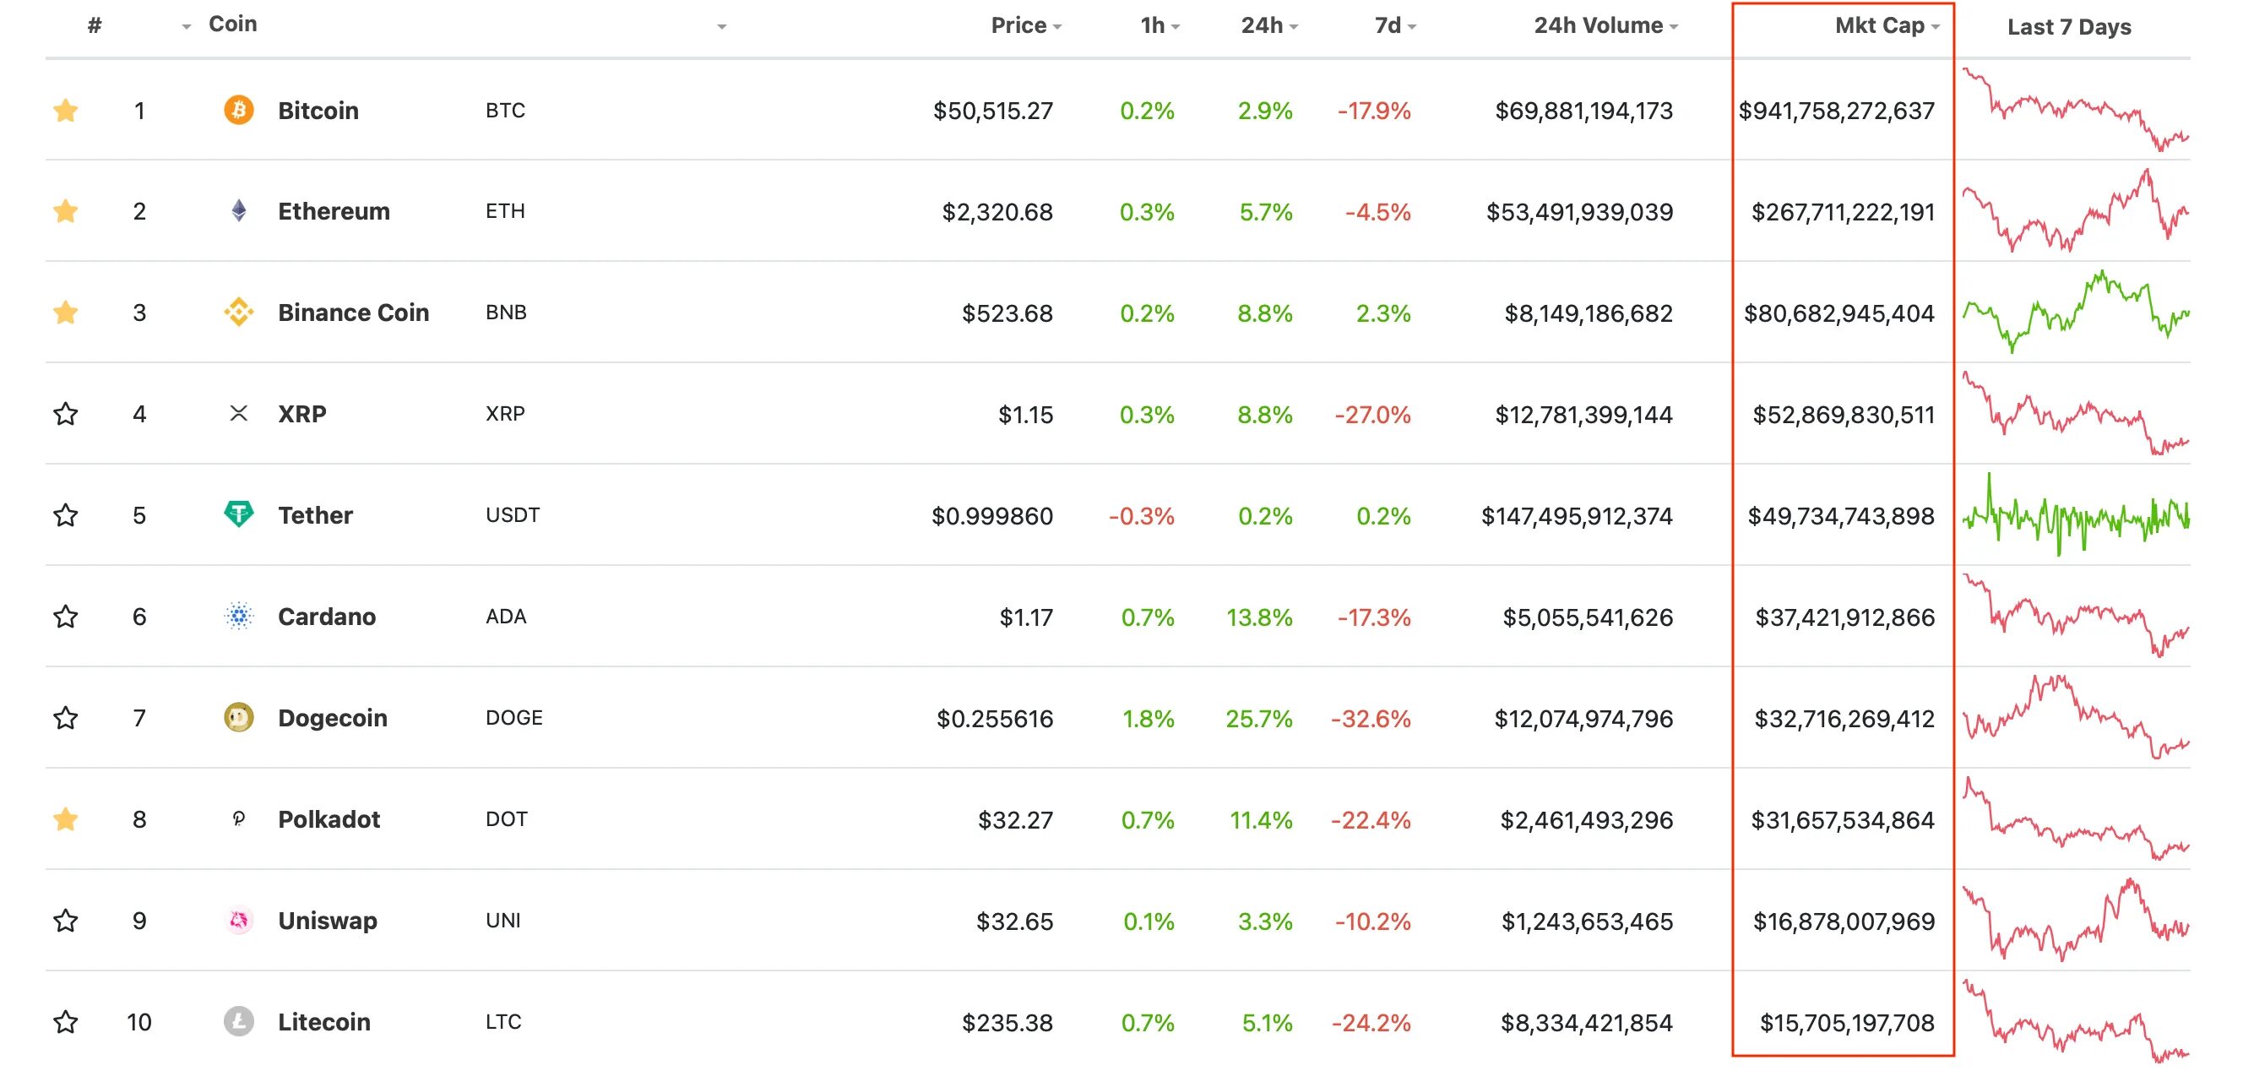The image size is (2243, 1071).
Task: Favorite Tether with the star
Action: tap(65, 514)
